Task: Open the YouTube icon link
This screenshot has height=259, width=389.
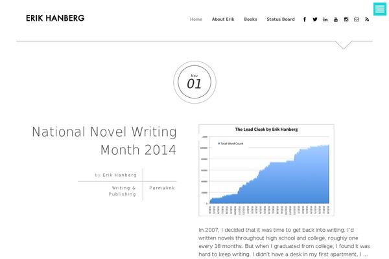Action: (x=336, y=19)
